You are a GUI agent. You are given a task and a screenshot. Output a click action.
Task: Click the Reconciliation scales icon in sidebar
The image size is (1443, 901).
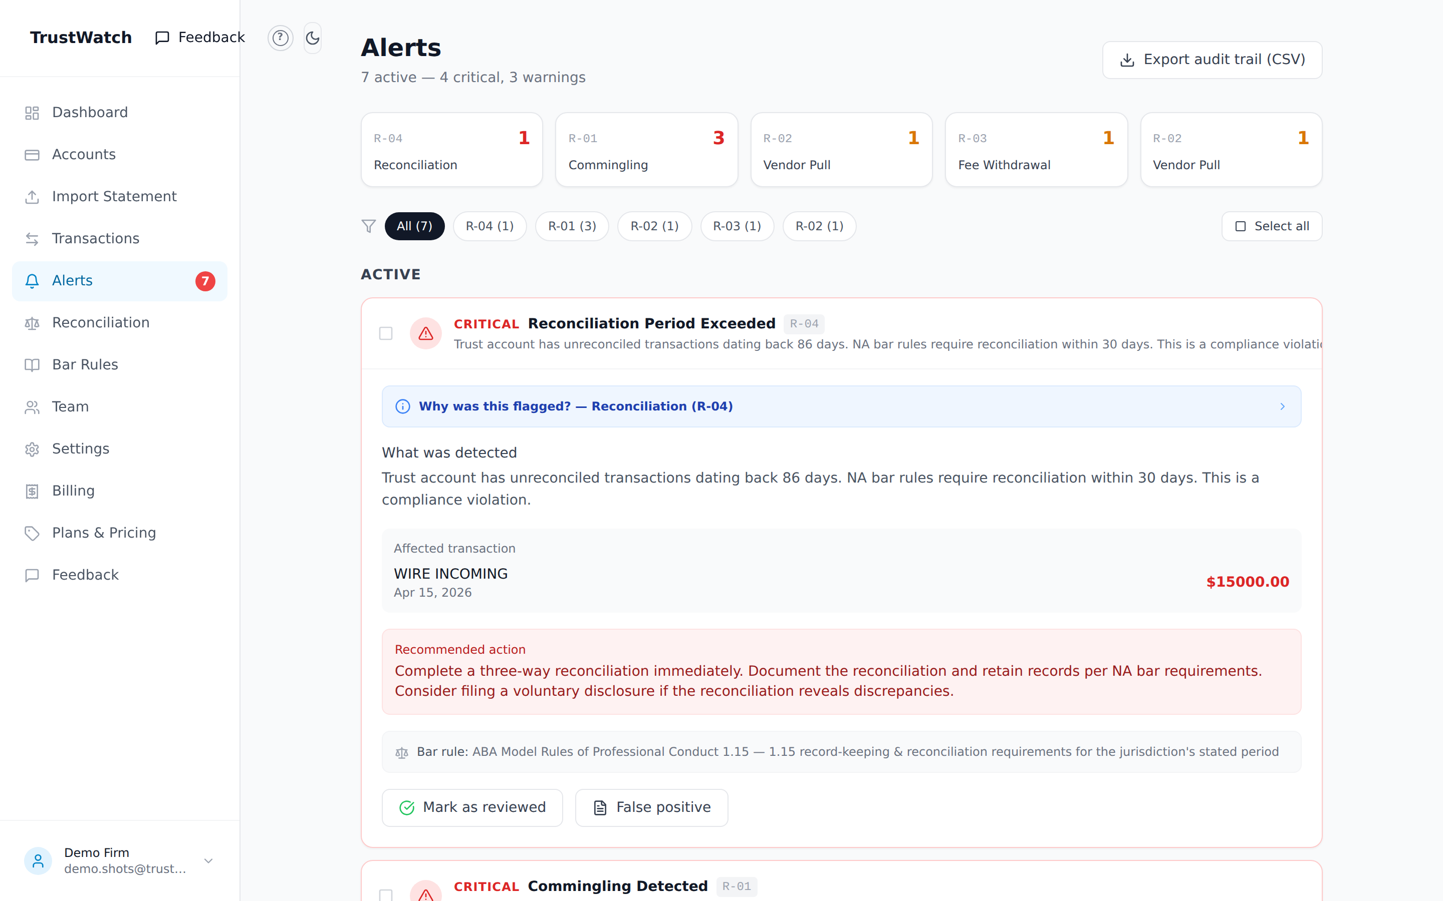(32, 323)
